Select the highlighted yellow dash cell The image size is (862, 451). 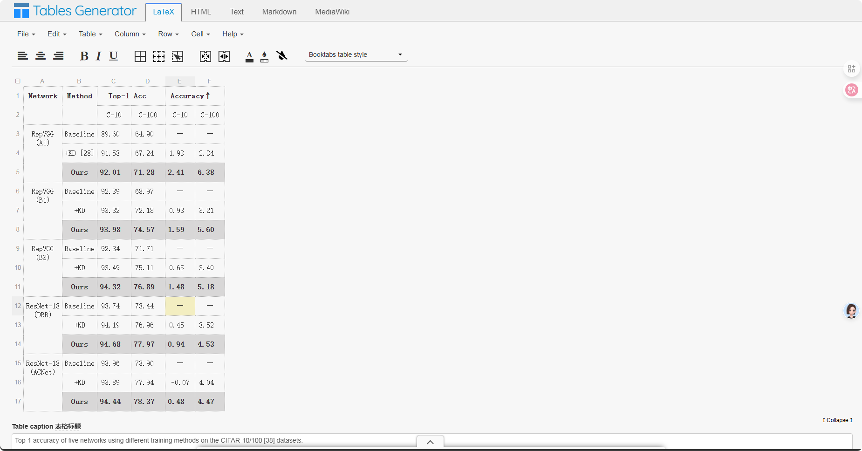point(180,306)
